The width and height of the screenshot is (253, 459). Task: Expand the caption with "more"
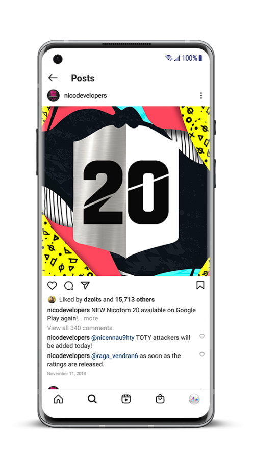(90, 318)
